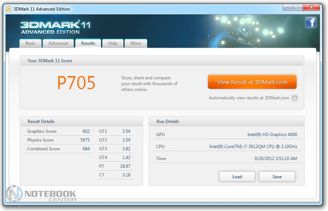This screenshot has width=328, height=211.
Task: Open the Facebook share icon
Action: point(311,23)
